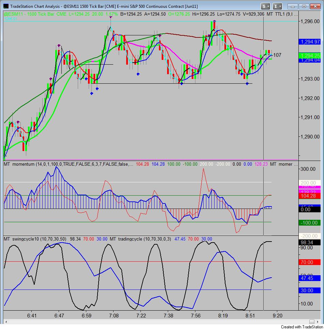324x329 pixels.
Task: Click the '1.57%' percent change value
Action: (x=112, y=14)
